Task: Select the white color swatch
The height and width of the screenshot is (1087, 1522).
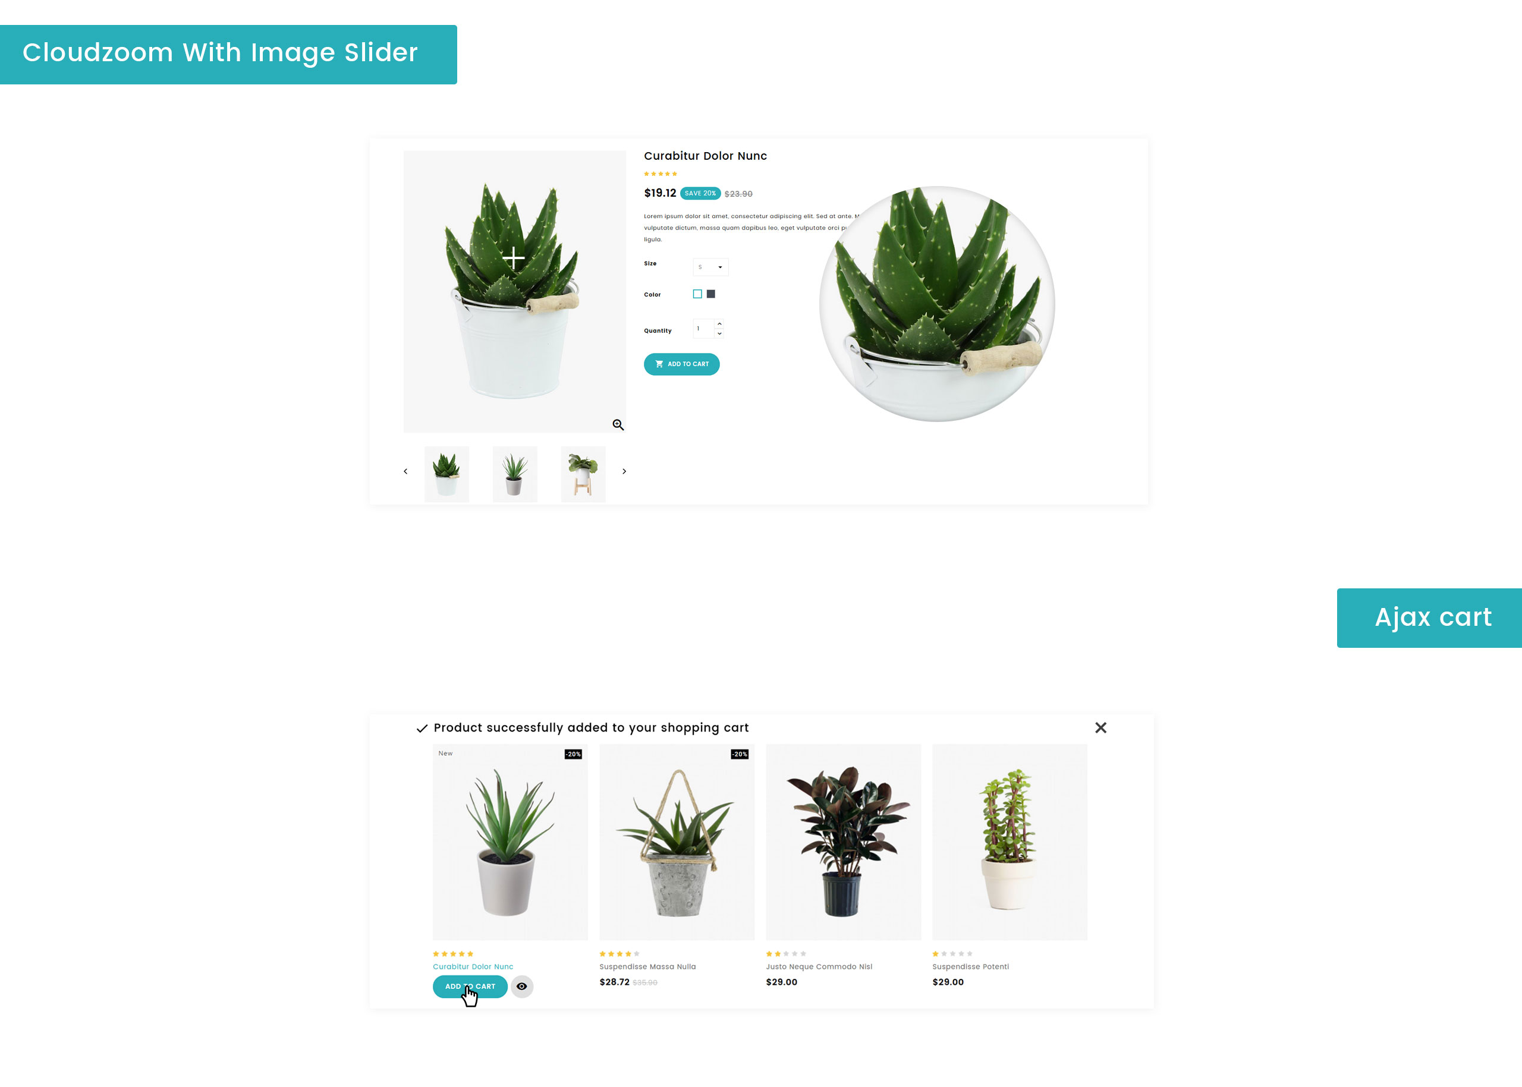Action: tap(697, 294)
